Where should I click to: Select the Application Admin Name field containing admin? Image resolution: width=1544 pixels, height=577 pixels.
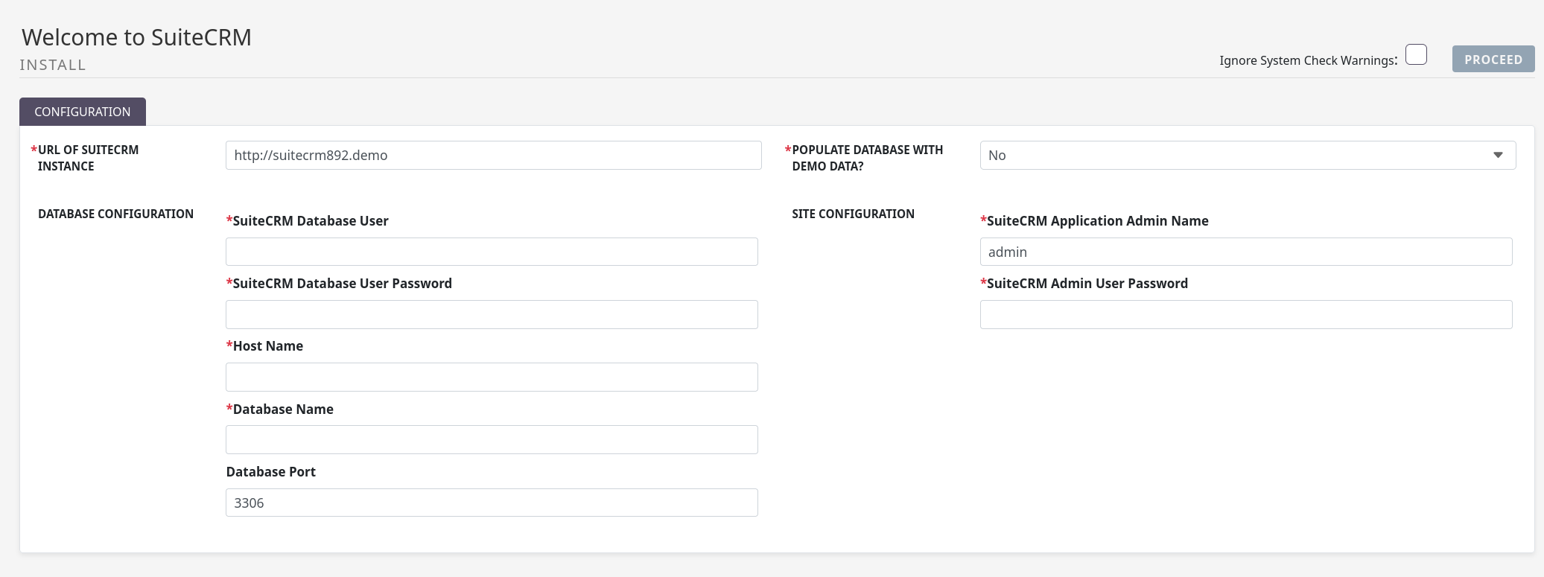click(1245, 252)
